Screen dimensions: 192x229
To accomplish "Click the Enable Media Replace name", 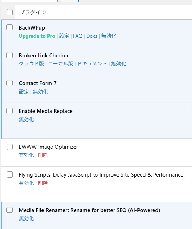I will coord(46,111).
